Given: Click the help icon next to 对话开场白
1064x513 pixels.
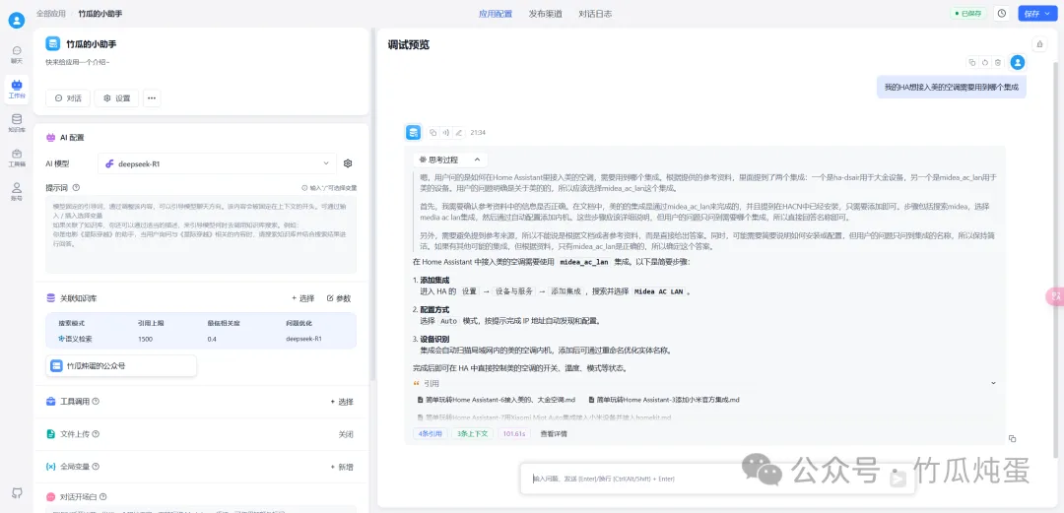Looking at the screenshot, I should (102, 496).
